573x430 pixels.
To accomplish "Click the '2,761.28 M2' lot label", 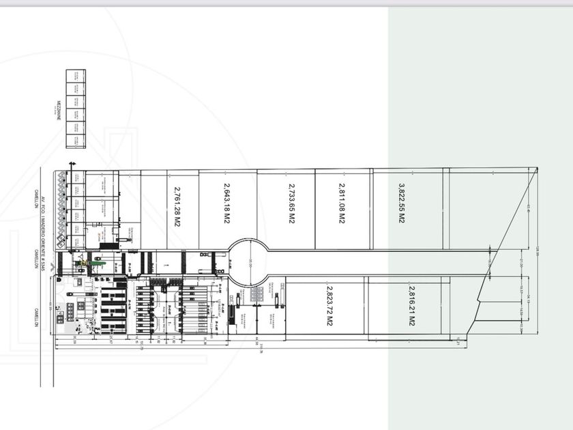I will click(x=177, y=207).
